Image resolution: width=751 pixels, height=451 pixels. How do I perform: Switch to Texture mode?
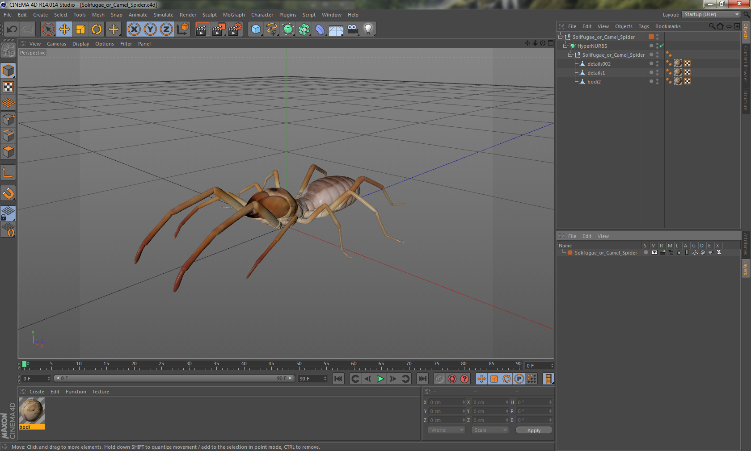(8, 87)
